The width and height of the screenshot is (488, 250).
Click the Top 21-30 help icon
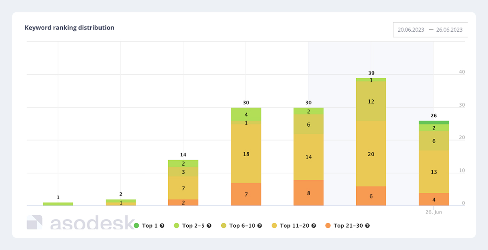367,226
